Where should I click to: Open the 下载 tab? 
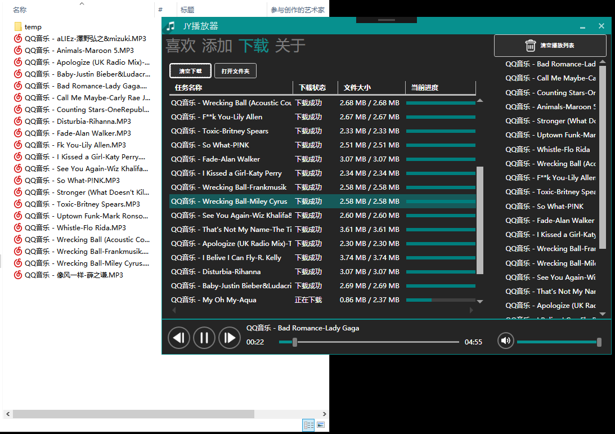(x=254, y=46)
